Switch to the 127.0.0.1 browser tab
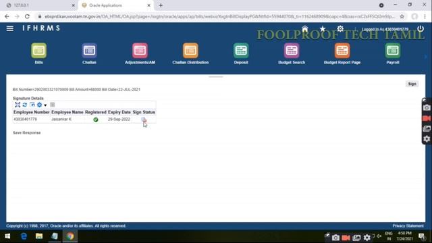 coord(38,5)
